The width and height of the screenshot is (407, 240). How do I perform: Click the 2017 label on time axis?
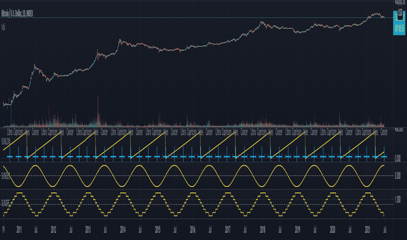(228, 230)
